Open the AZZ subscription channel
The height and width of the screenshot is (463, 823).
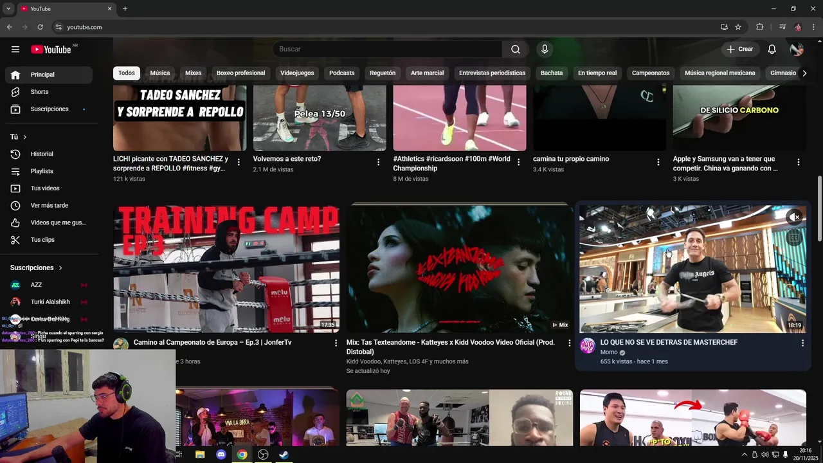(x=49, y=285)
